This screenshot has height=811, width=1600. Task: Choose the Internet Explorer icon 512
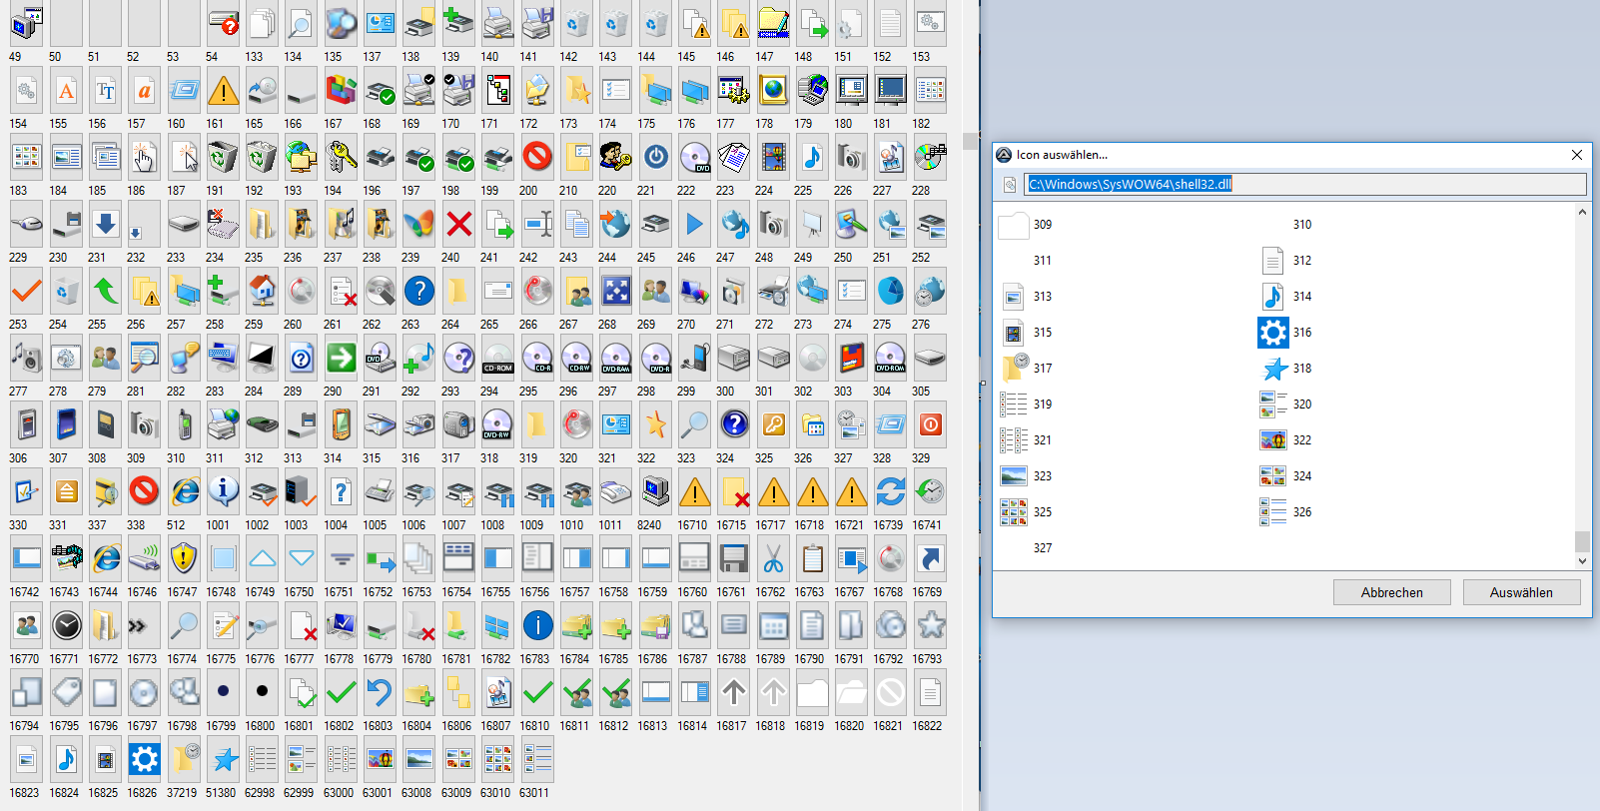click(184, 491)
